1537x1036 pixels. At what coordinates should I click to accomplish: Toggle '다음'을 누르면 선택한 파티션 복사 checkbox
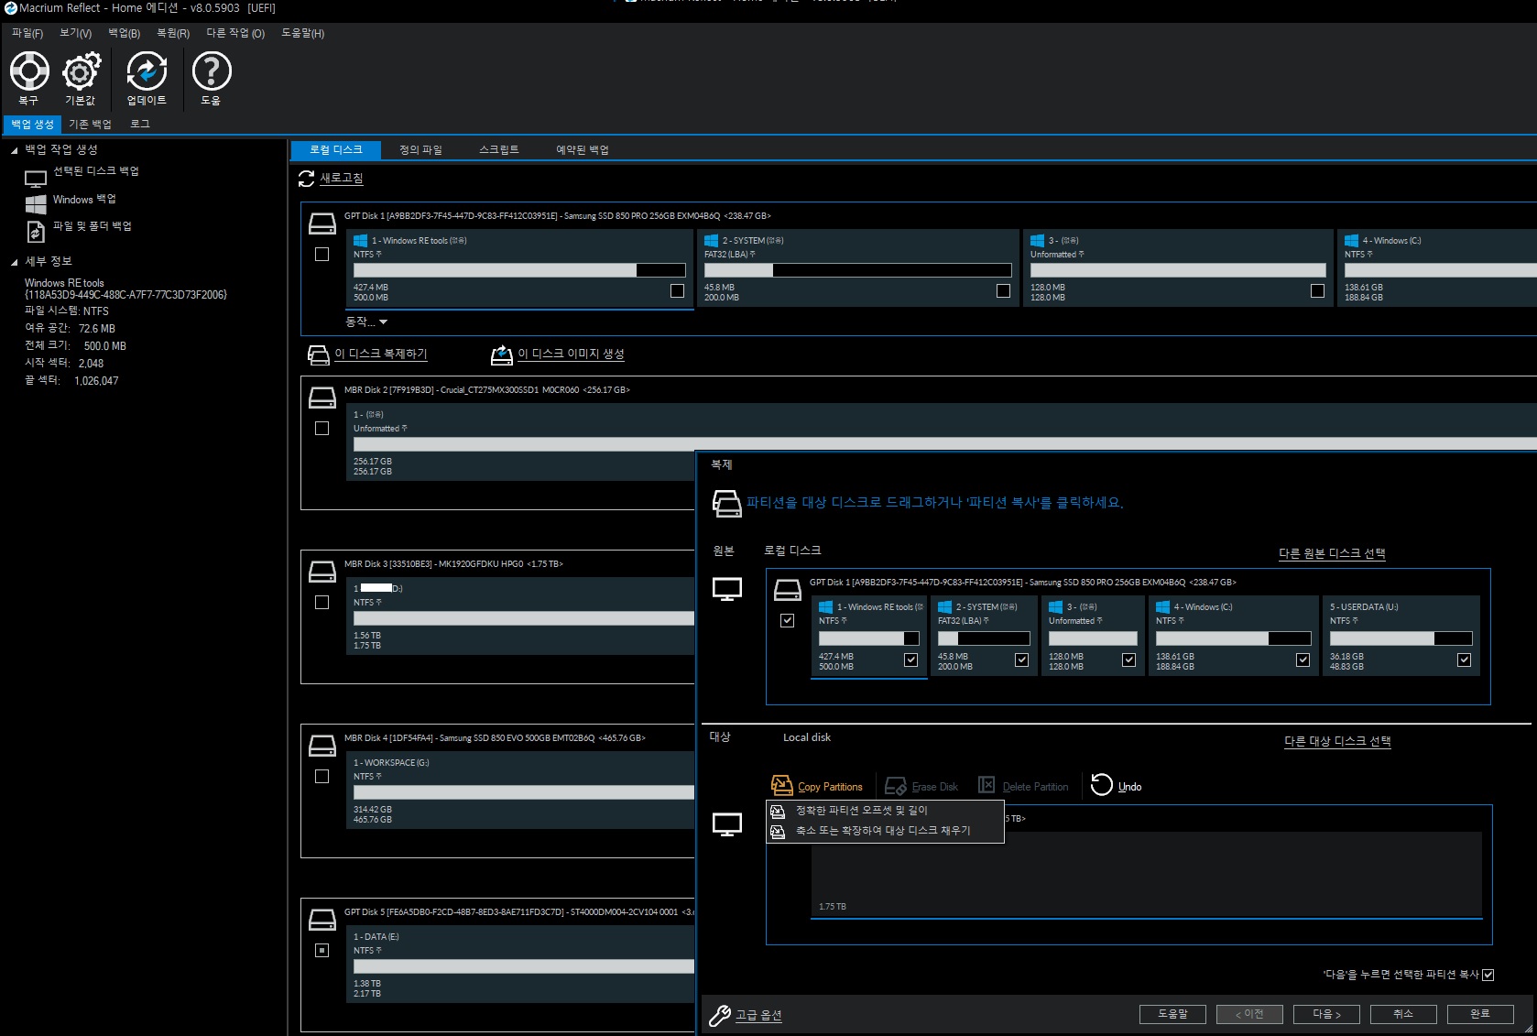[1488, 975]
